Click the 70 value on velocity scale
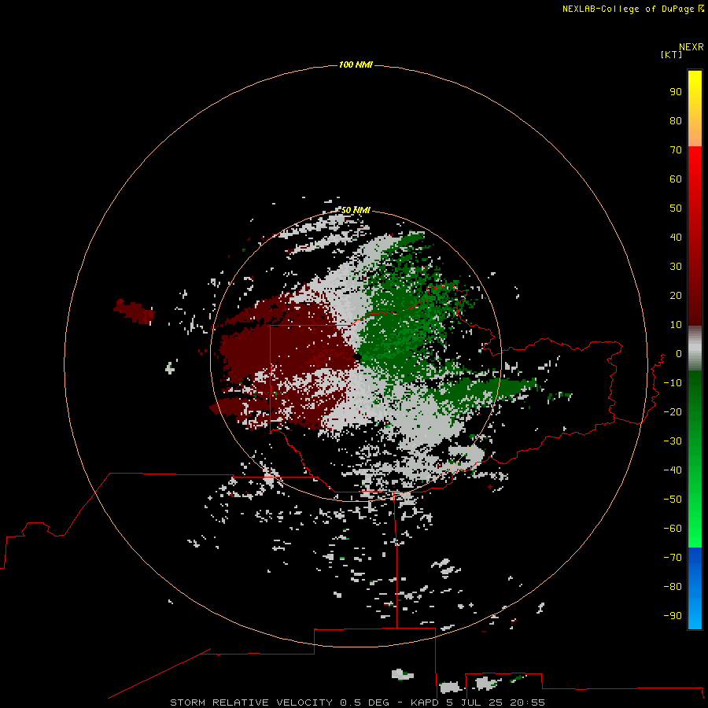708x708 pixels. coord(676,150)
